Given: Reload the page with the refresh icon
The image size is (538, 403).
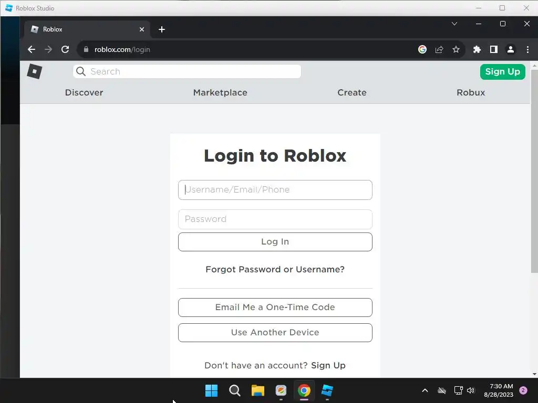Looking at the screenshot, I should point(65,49).
